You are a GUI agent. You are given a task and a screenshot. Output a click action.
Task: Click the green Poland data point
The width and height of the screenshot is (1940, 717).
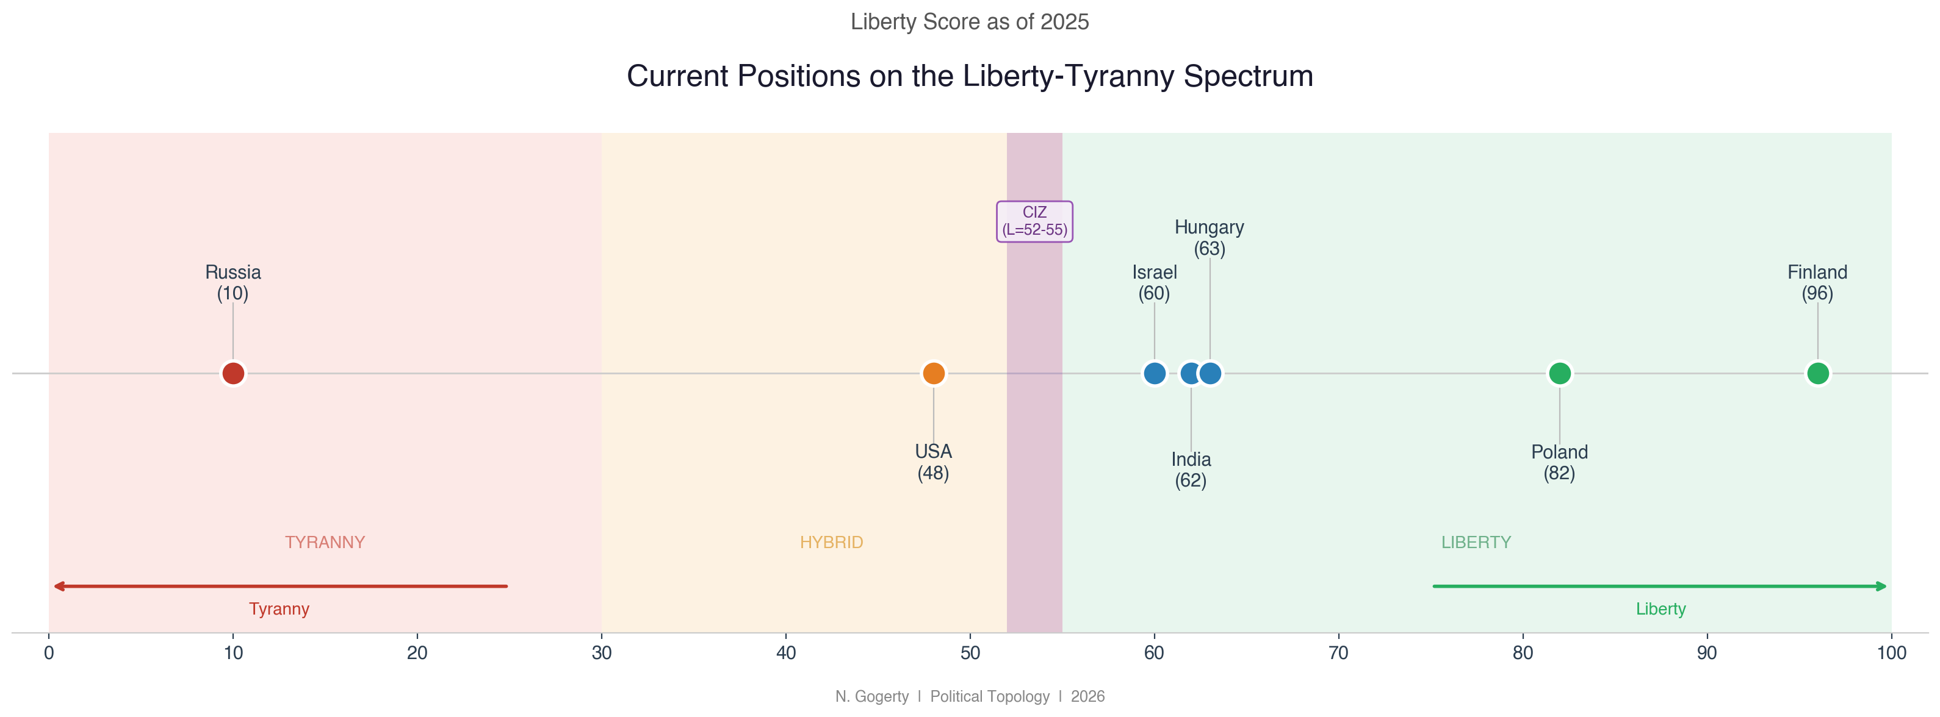(x=1559, y=373)
